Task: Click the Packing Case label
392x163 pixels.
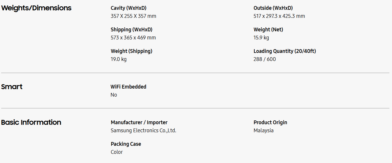Action: point(126,144)
